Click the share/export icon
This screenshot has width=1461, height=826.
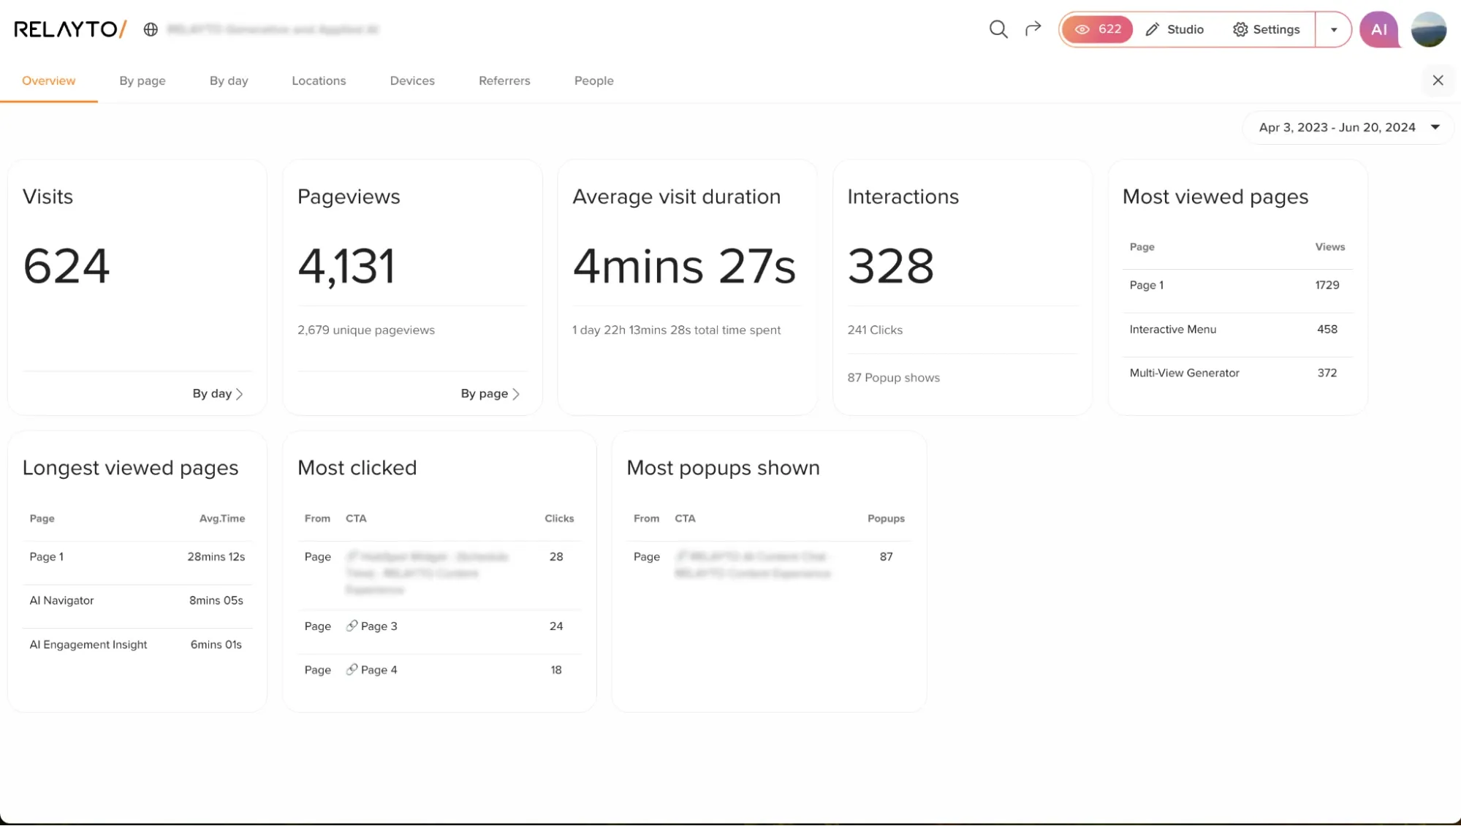tap(1033, 29)
